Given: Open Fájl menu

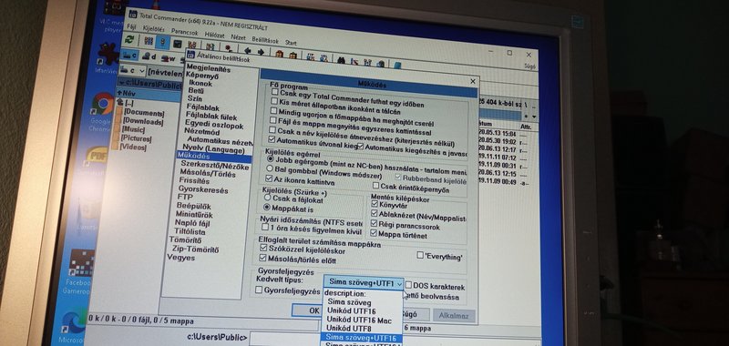Looking at the screenshot, I should (131, 26).
